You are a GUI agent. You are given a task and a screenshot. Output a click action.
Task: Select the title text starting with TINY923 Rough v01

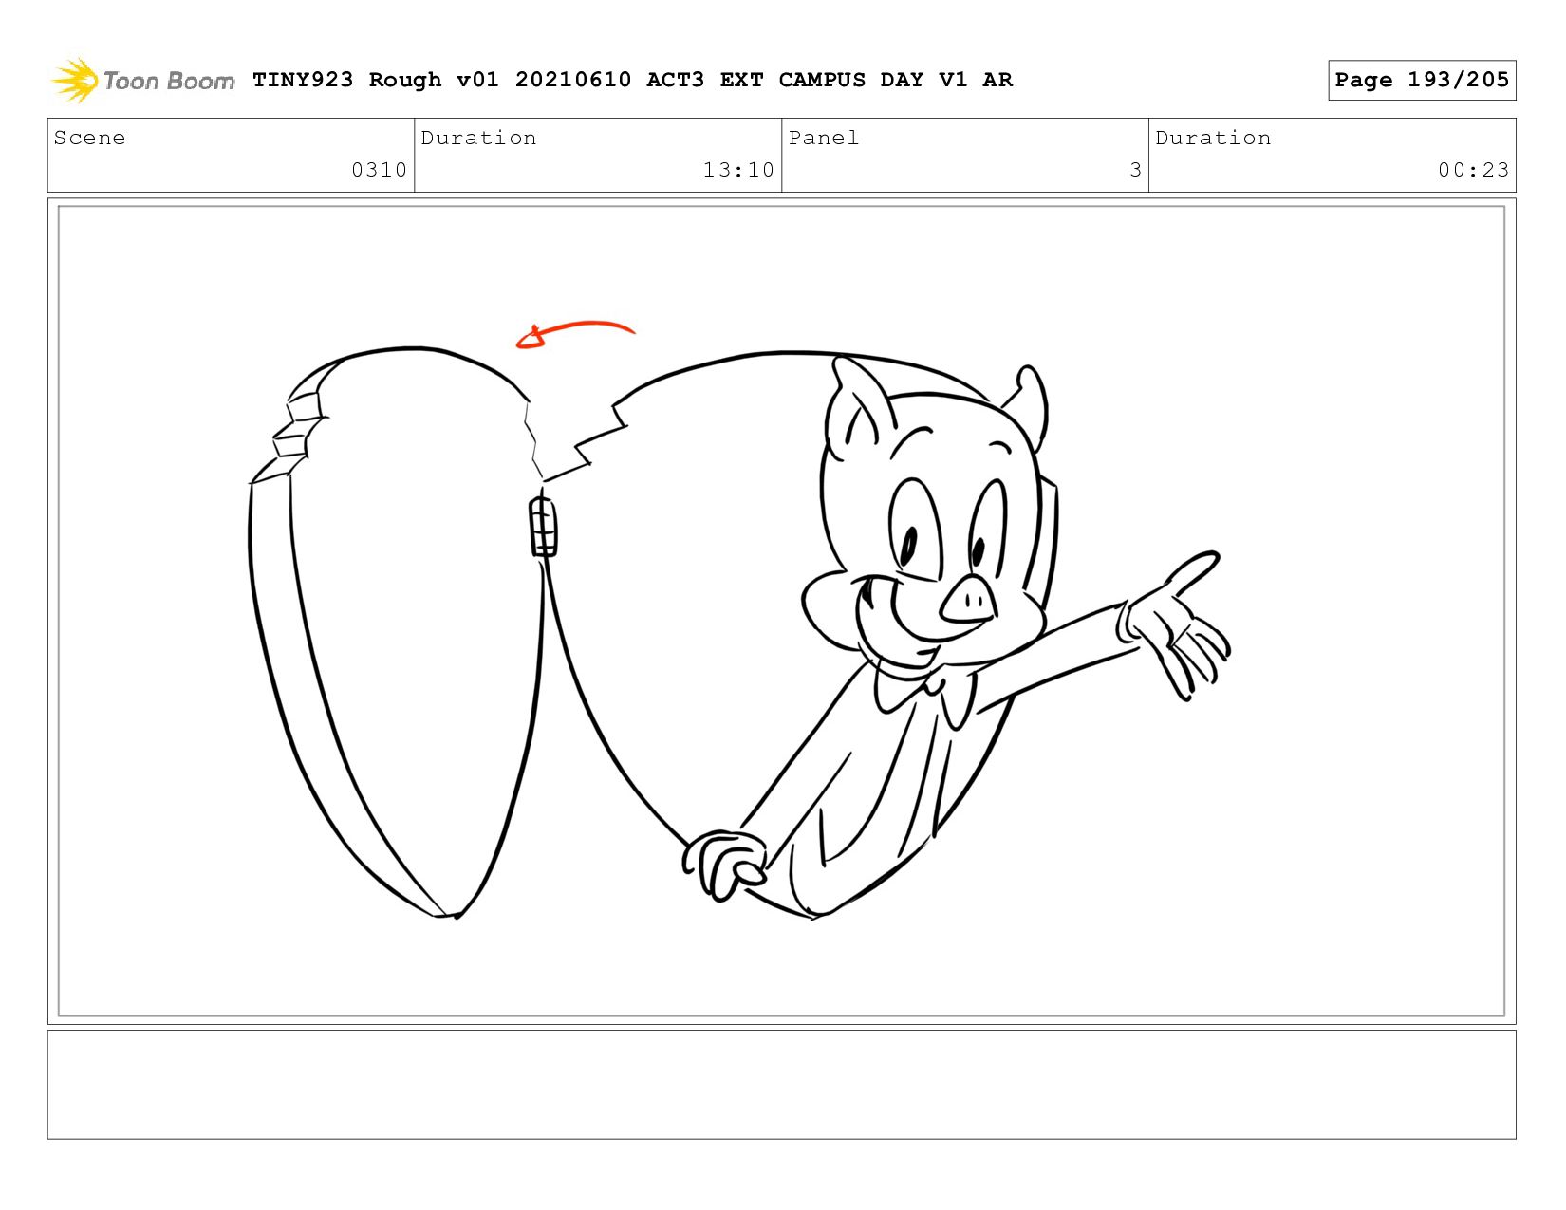[x=632, y=80]
